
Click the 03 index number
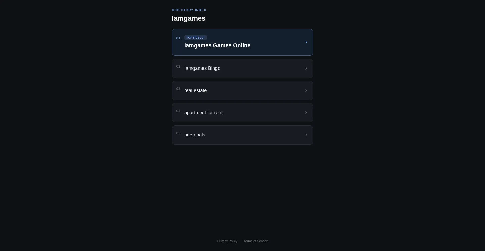click(x=178, y=89)
